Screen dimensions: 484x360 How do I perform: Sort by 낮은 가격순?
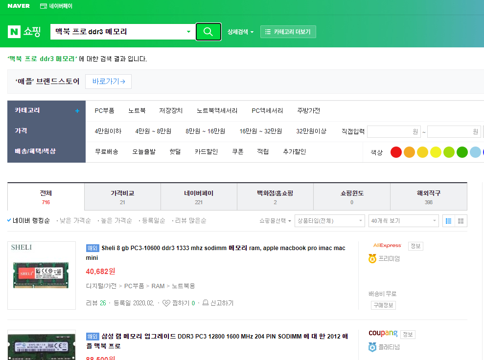point(75,221)
